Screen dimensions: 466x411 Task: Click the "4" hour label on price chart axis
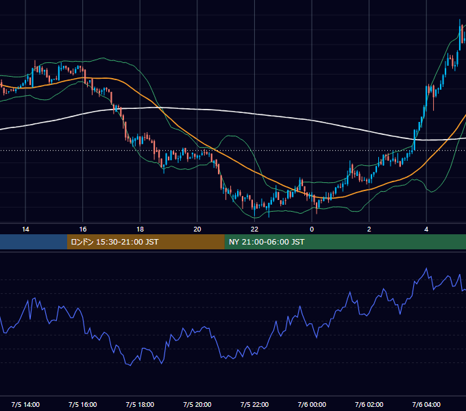pos(426,229)
